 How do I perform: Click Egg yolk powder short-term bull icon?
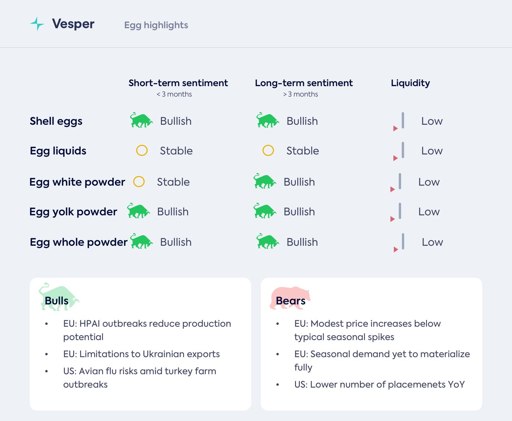pos(138,211)
